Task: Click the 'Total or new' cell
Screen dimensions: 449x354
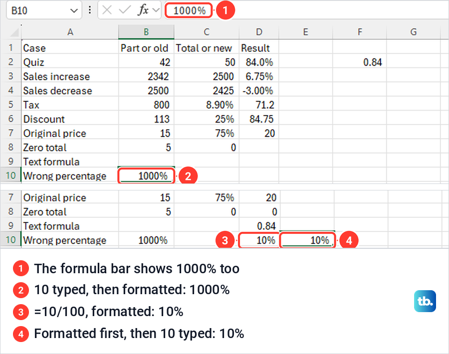Action: tap(207, 48)
